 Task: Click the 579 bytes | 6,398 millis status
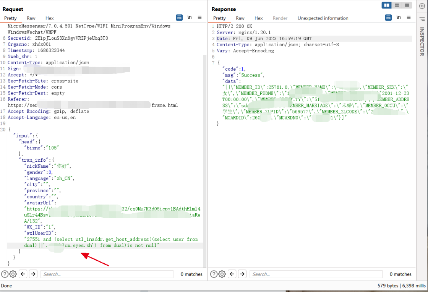tap(402, 286)
